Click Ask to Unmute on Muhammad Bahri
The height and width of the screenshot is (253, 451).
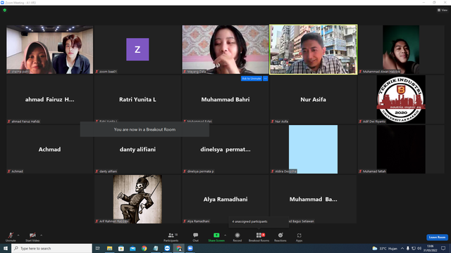(x=252, y=78)
